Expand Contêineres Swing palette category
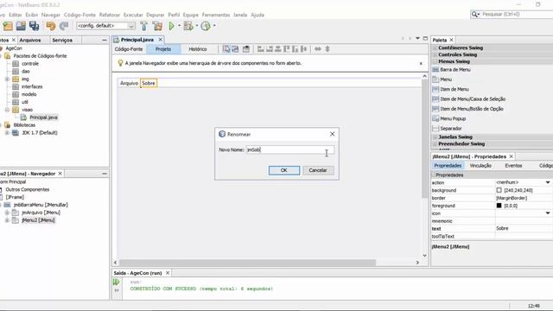 [435, 48]
